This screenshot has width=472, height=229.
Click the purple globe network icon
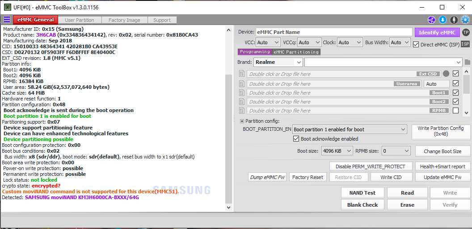(x=432, y=20)
